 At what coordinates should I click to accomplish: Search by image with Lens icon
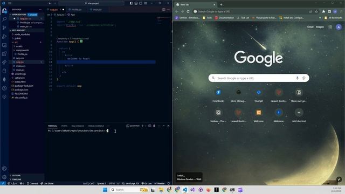click(x=304, y=78)
